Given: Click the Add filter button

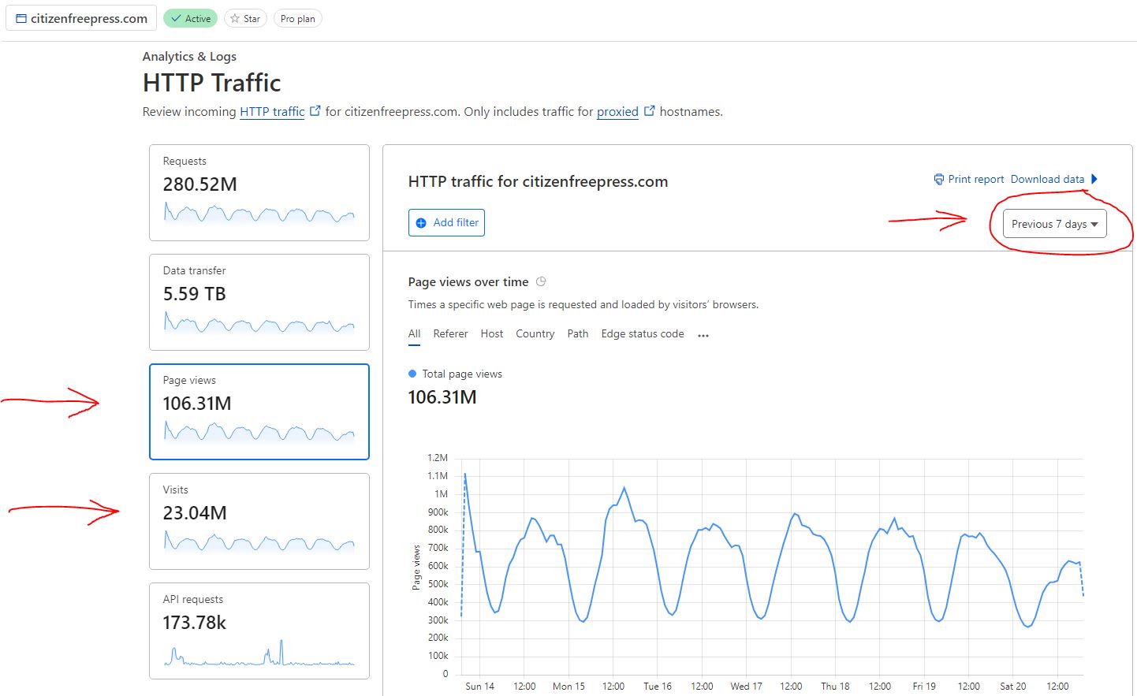Looking at the screenshot, I should (x=446, y=223).
